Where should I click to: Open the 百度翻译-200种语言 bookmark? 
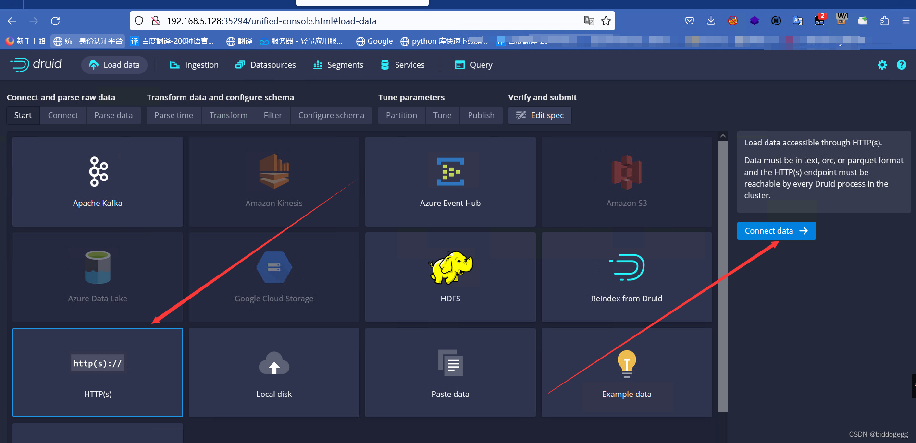(x=172, y=41)
